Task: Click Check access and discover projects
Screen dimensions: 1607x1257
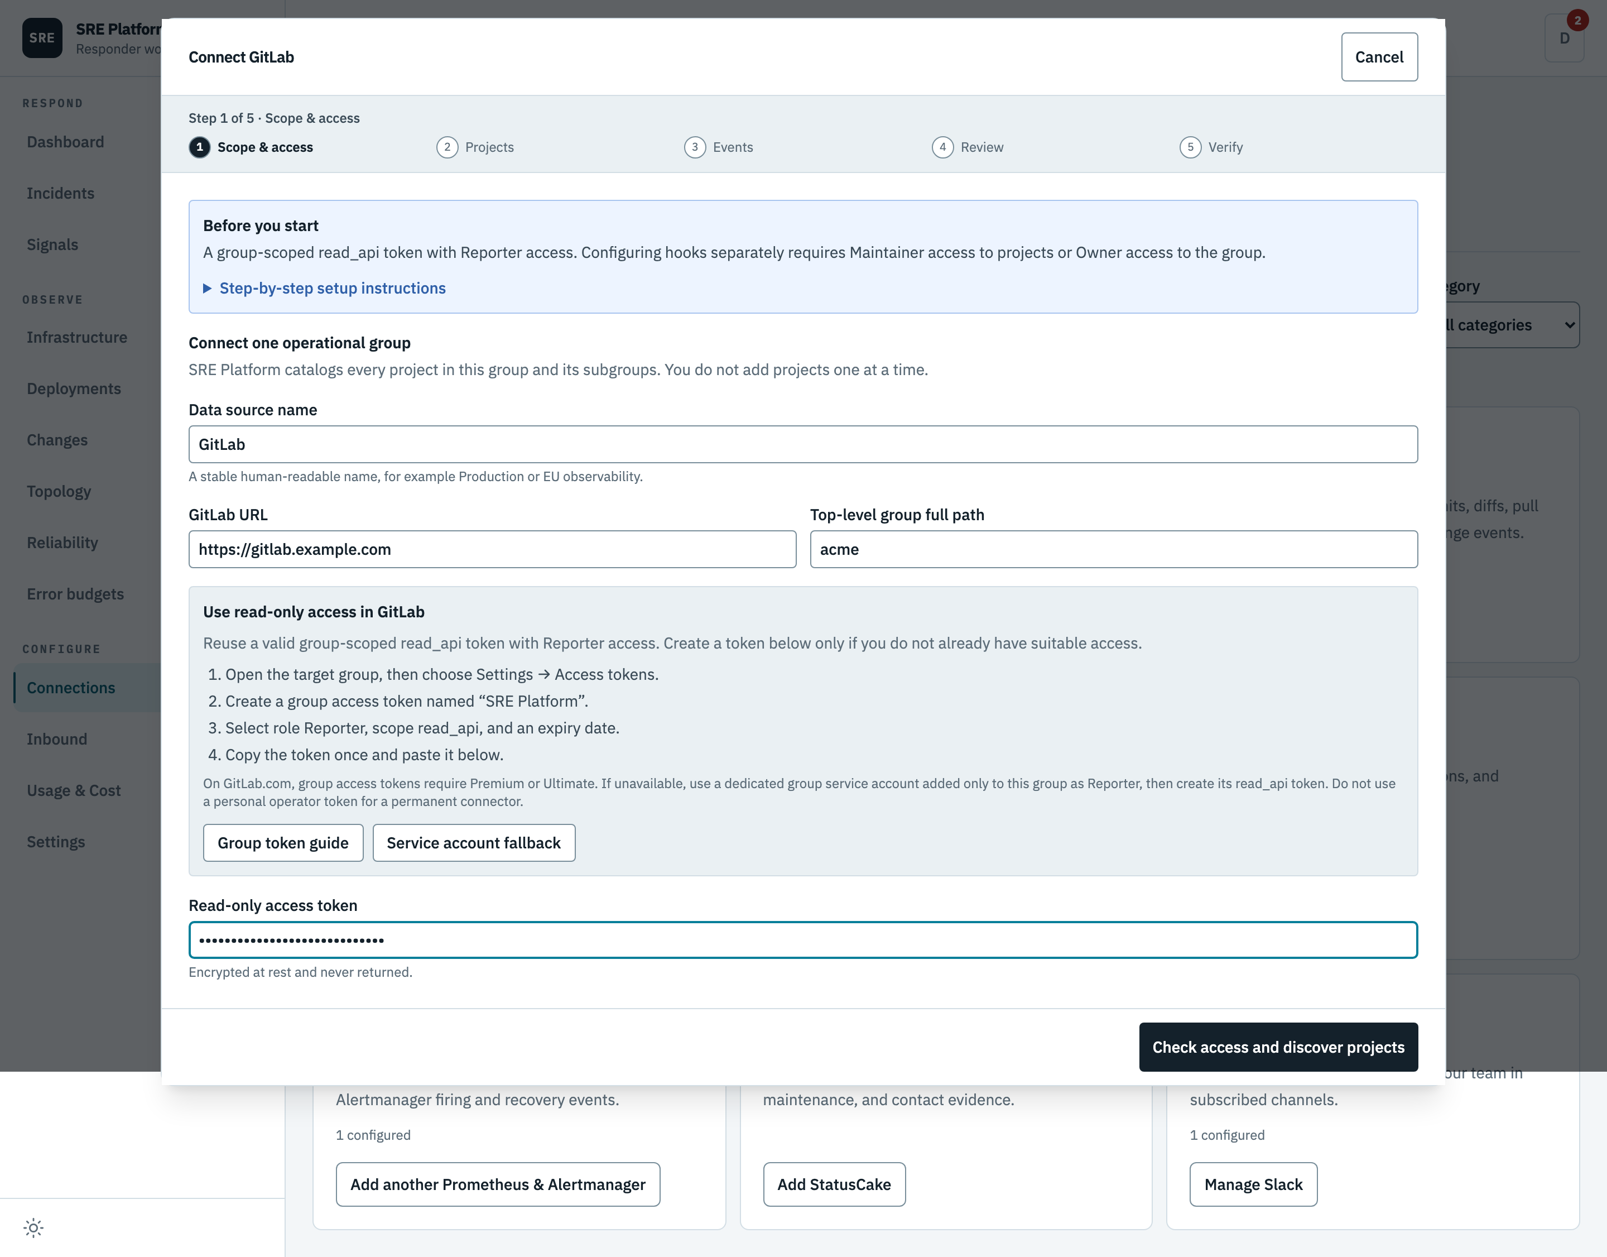Action: (x=1278, y=1047)
